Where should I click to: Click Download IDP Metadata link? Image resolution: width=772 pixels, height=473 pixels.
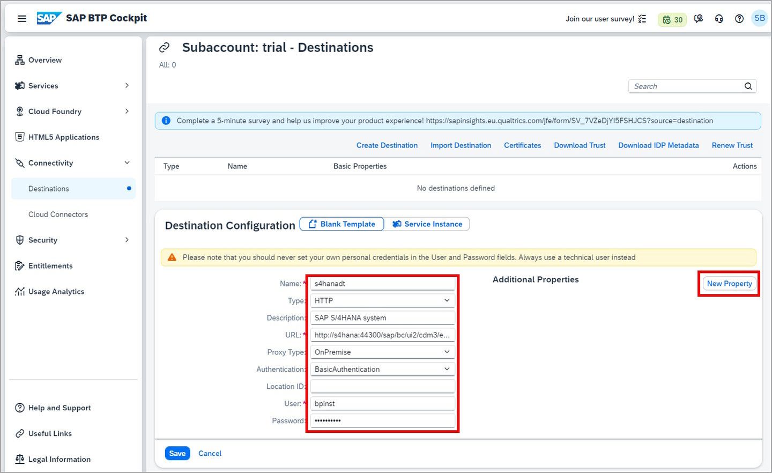pyautogui.click(x=659, y=145)
